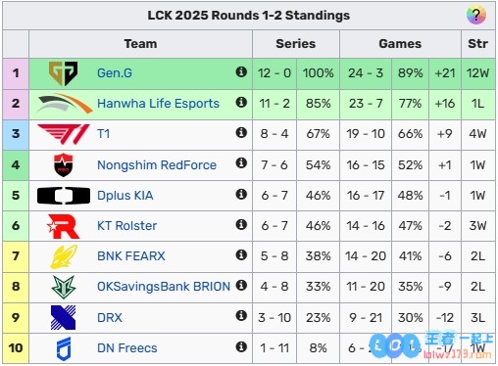Viewport: 498px width, 366px height.
Task: Follow the Nongshim RedForce link
Action: [x=157, y=165]
